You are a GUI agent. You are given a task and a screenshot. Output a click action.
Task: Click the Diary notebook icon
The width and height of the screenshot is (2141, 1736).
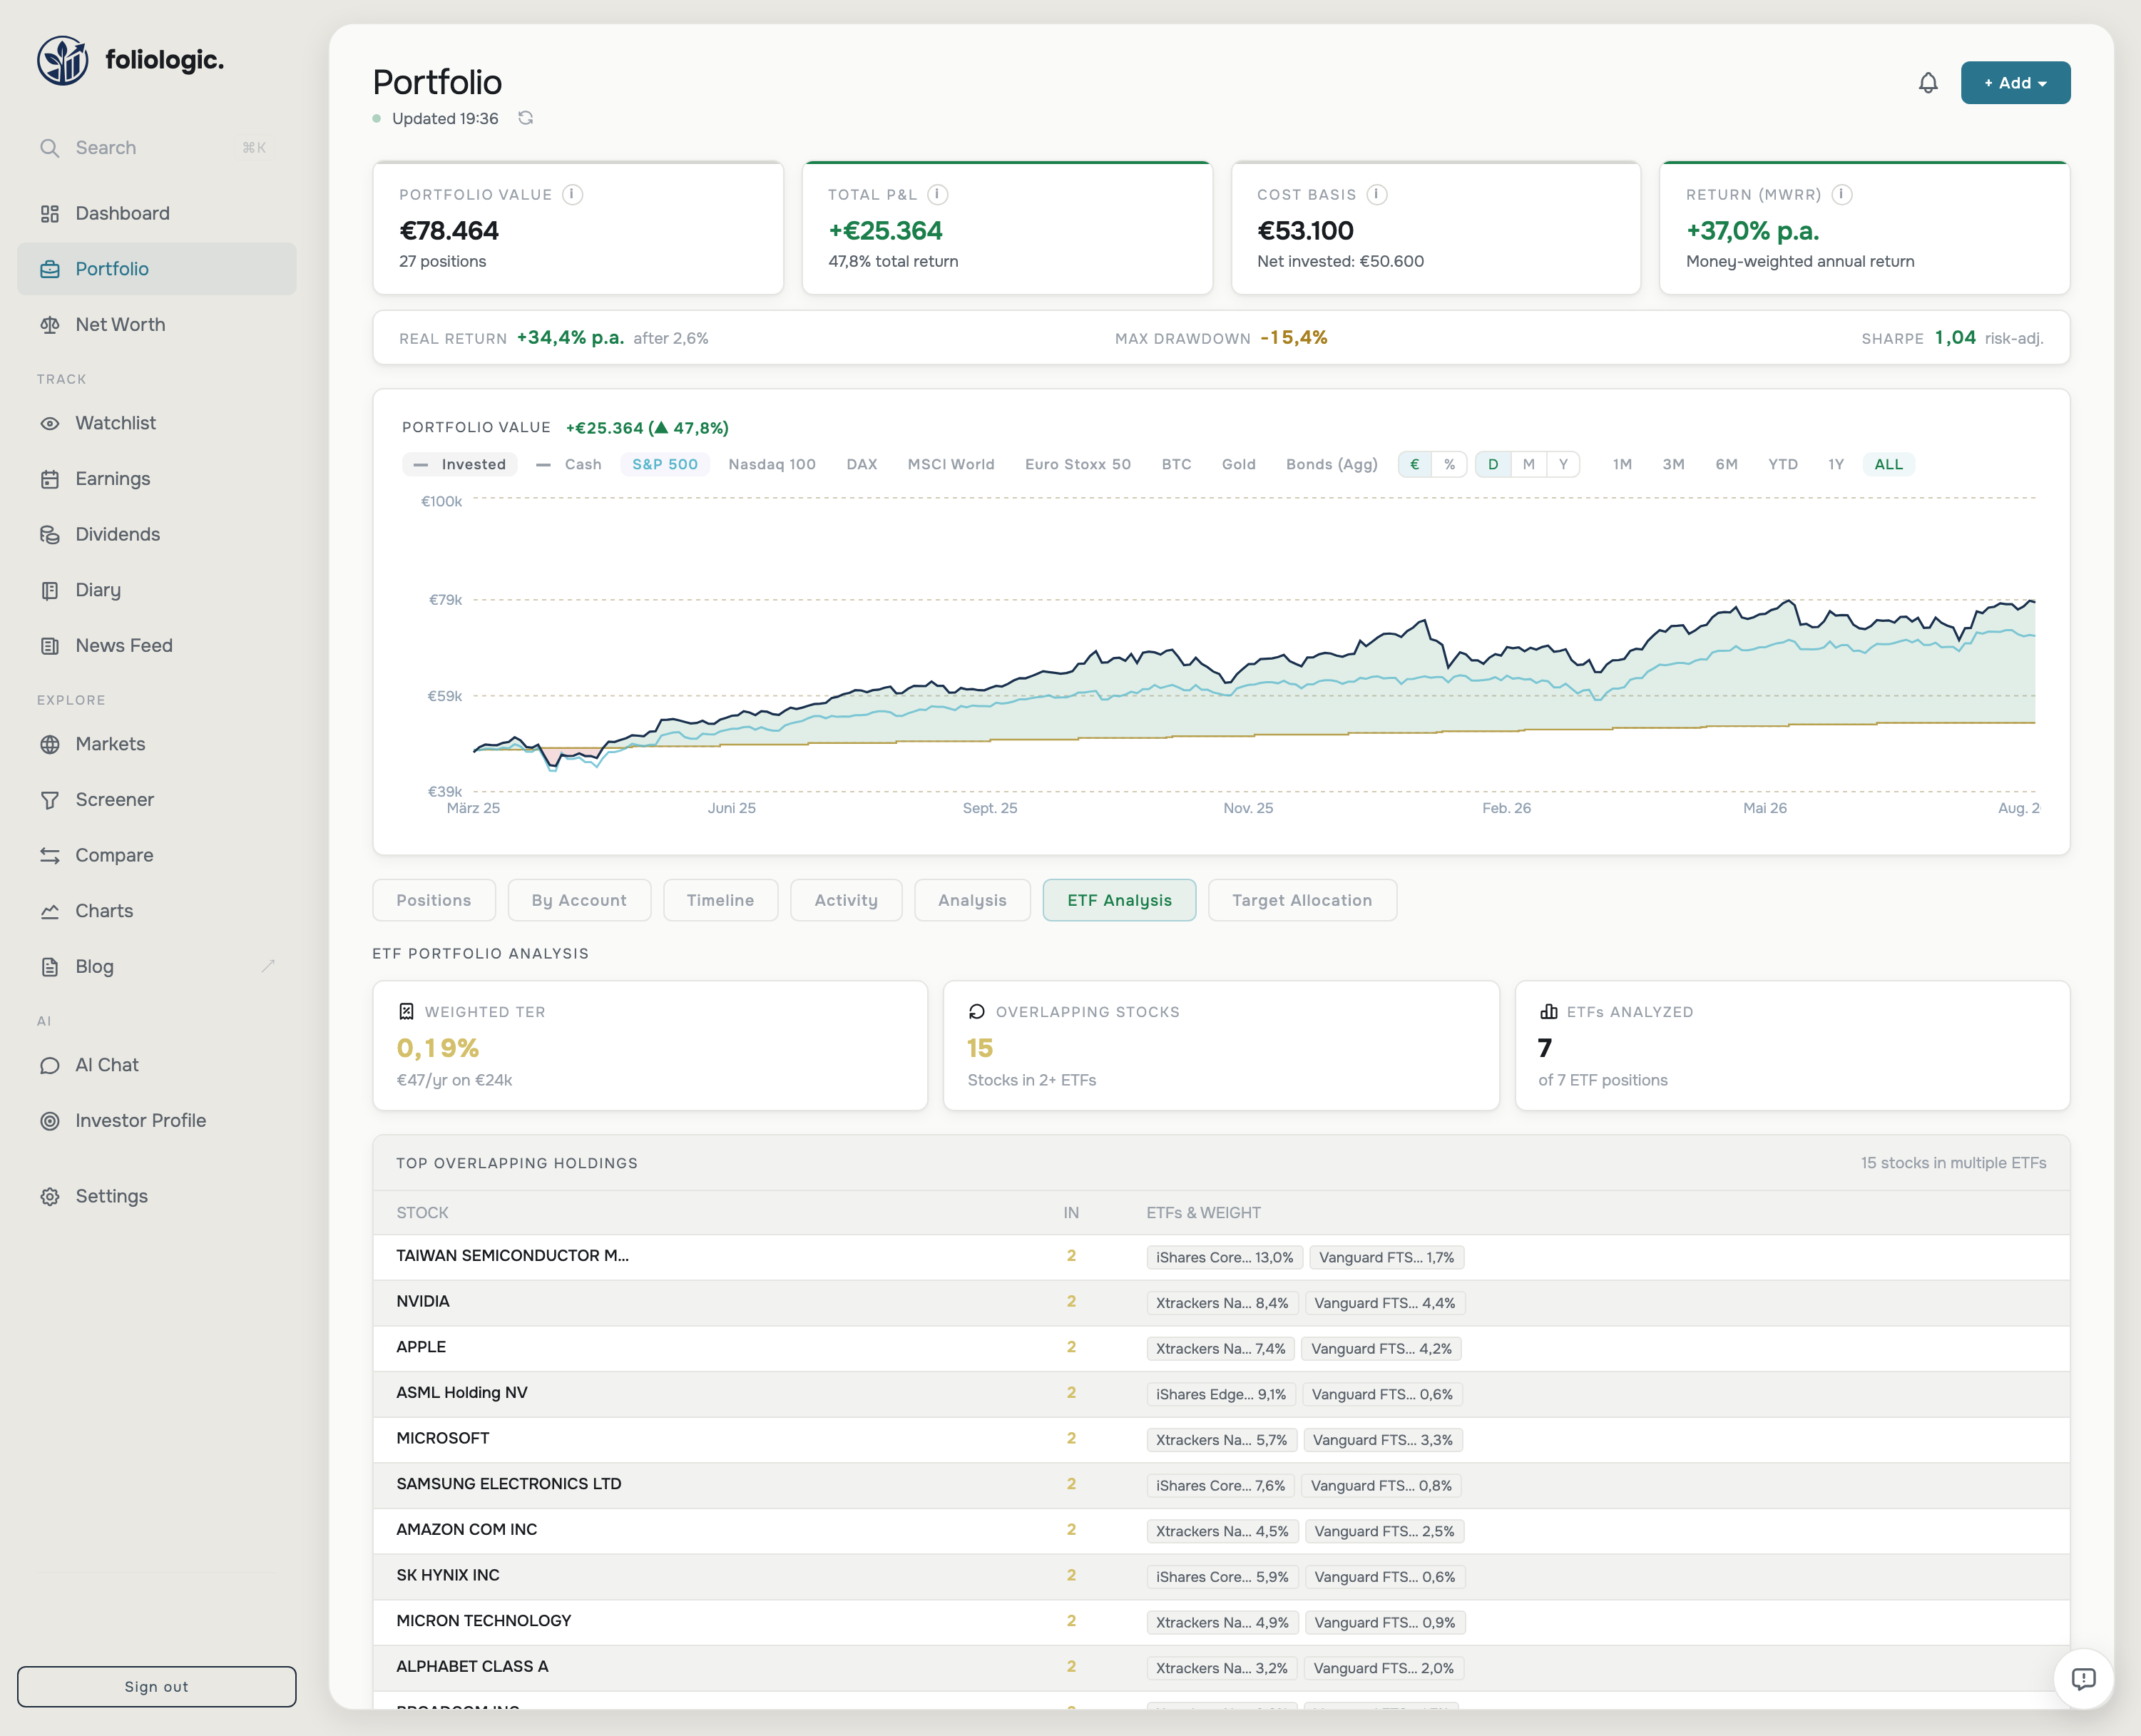coord(50,590)
